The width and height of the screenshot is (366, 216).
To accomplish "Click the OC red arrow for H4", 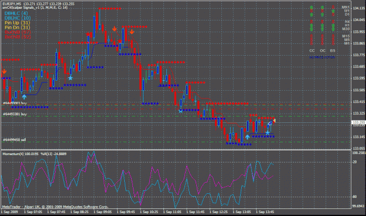I will [322, 22].
